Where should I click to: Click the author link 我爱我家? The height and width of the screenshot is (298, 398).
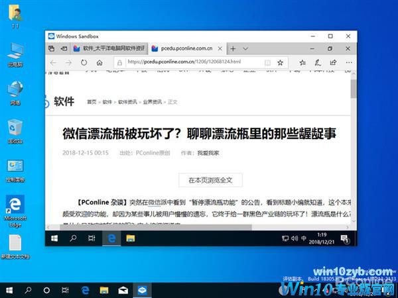click(x=208, y=153)
